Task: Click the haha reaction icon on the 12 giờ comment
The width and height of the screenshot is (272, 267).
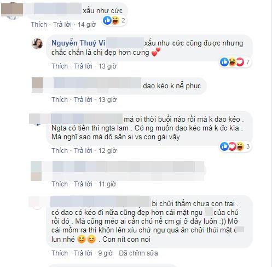Action: tap(240, 146)
